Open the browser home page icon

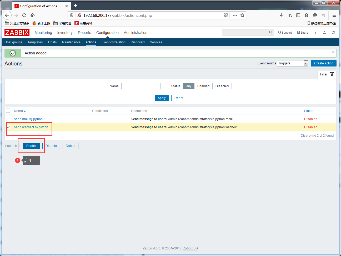[x=33, y=15]
